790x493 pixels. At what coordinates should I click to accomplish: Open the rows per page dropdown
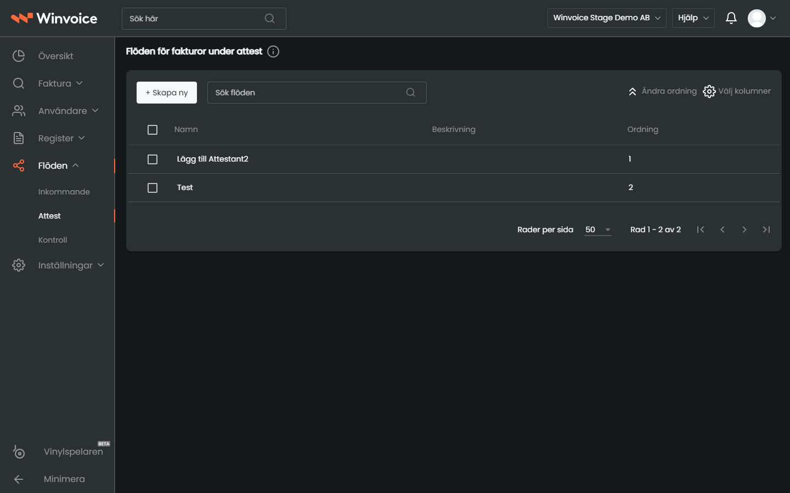(598, 230)
